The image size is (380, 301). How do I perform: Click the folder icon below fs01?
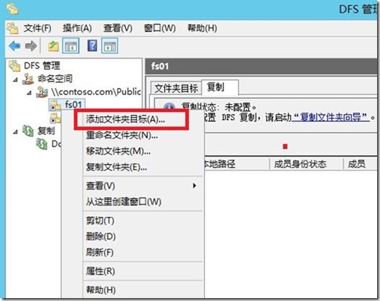pyautogui.click(x=55, y=118)
